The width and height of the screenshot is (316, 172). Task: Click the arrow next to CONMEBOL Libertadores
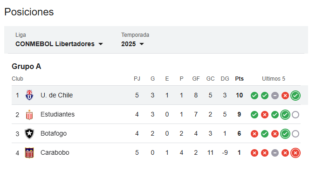(101, 44)
